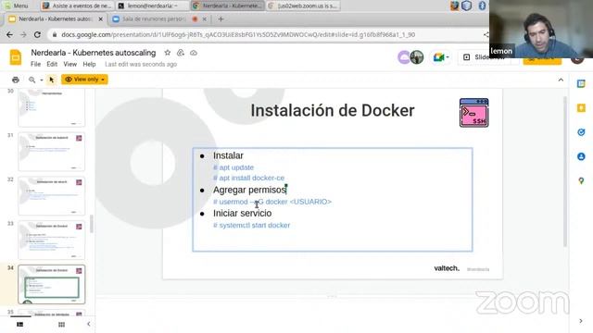Click the '# usermod' command line
The image size is (593, 333).
tap(272, 202)
